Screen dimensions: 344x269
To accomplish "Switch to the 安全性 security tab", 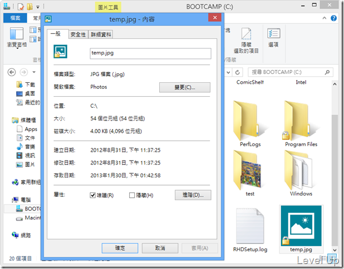I will click(x=78, y=34).
